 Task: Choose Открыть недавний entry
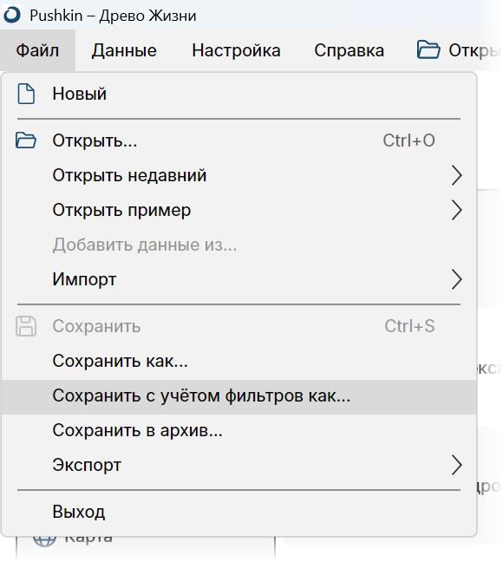239,175
